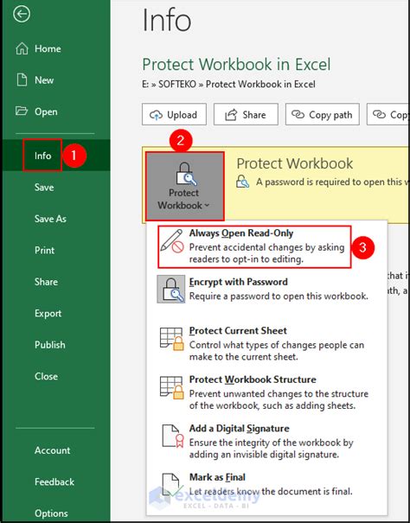Viewport: 410px width, 523px height.
Task: Click the Open folder icon
Action: [22, 111]
